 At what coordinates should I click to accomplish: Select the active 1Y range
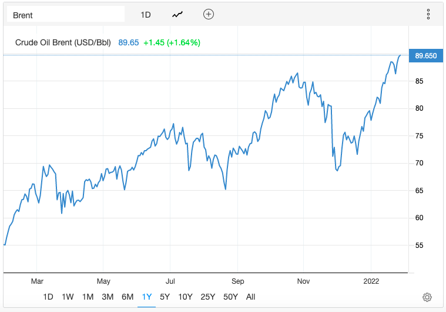[146, 297]
